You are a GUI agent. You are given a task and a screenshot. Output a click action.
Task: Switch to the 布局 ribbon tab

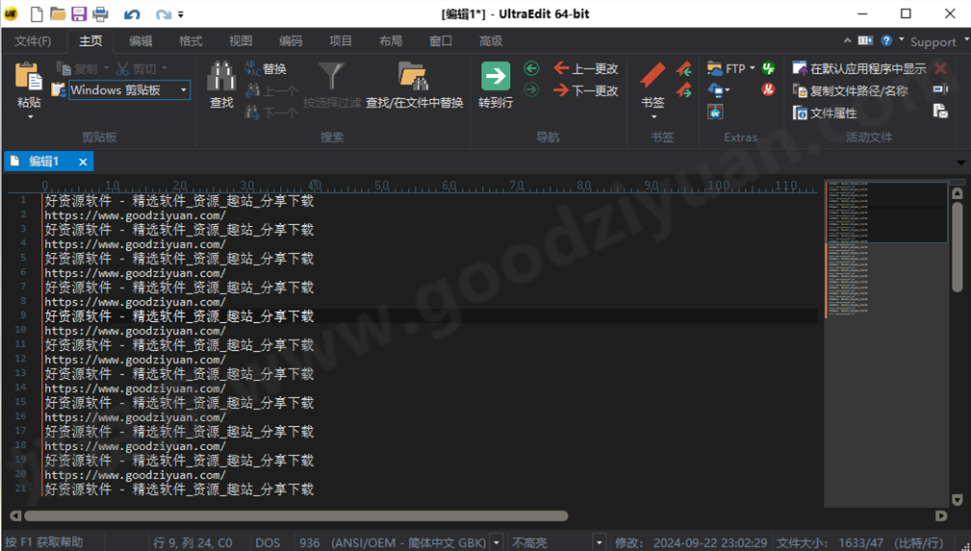coord(391,40)
